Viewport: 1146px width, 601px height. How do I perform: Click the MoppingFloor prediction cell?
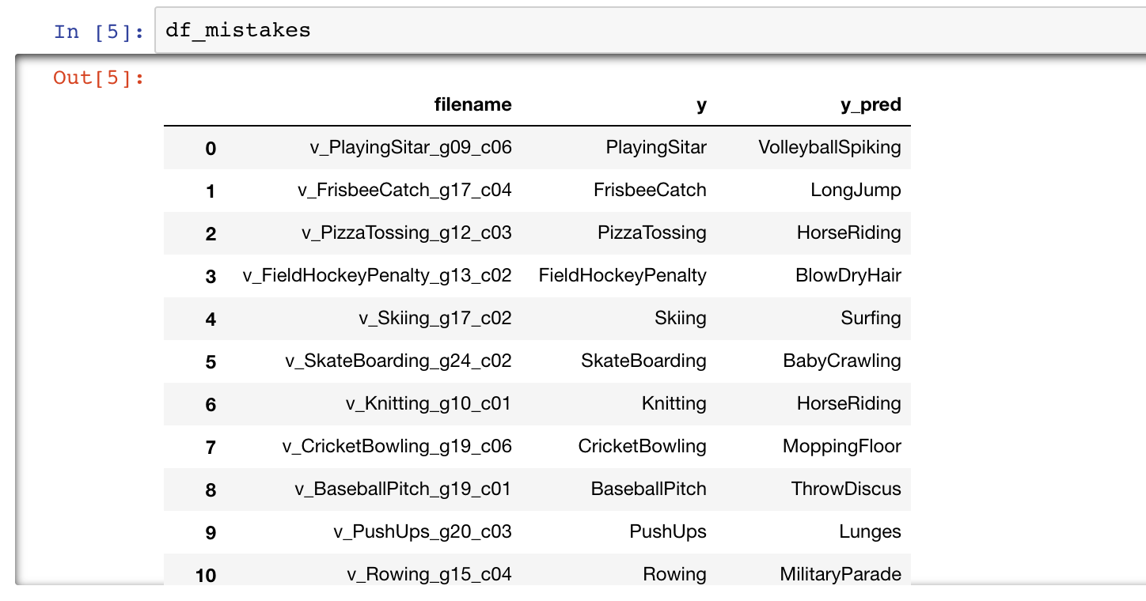(x=842, y=446)
